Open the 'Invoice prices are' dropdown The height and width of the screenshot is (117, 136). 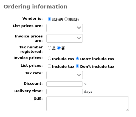coord(64,38)
